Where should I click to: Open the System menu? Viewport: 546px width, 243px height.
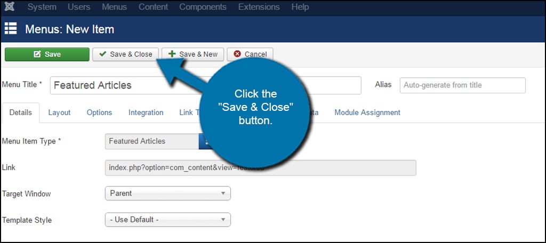pos(42,7)
